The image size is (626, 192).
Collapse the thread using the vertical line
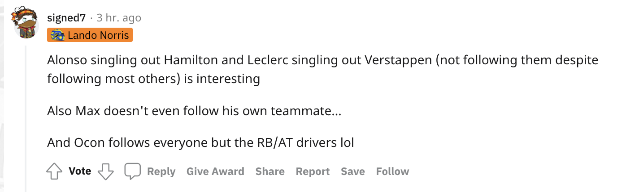coord(26,116)
